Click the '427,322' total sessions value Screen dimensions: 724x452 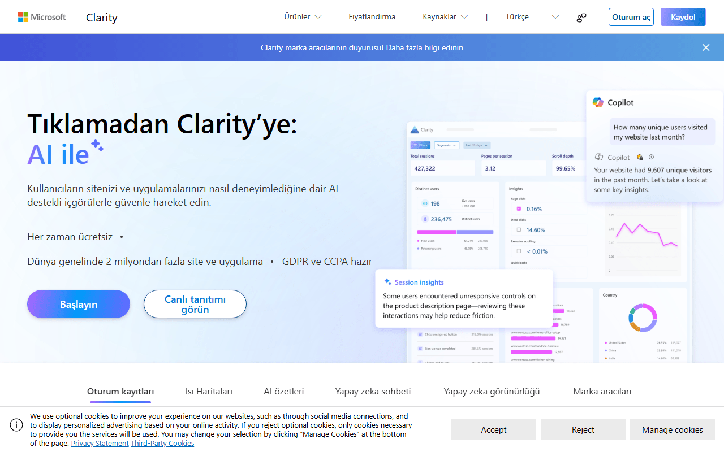425,168
